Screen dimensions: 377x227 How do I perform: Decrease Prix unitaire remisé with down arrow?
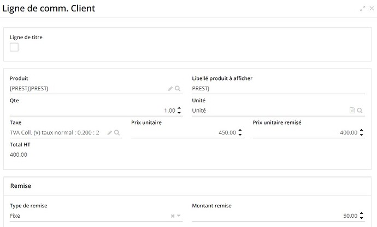tap(361, 134)
